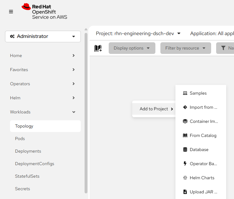The height and width of the screenshot is (199, 234).
Task: Select From Catalog in the submenu
Action: [203, 135]
